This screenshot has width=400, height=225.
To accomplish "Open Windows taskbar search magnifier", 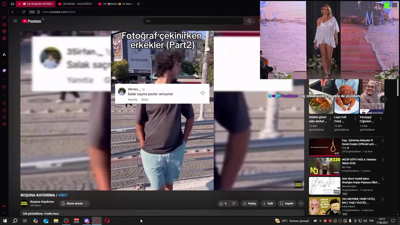I will click(x=15, y=221).
